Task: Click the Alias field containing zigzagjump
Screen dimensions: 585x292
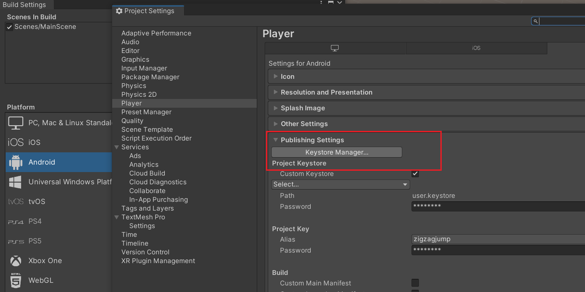Action: 498,239
